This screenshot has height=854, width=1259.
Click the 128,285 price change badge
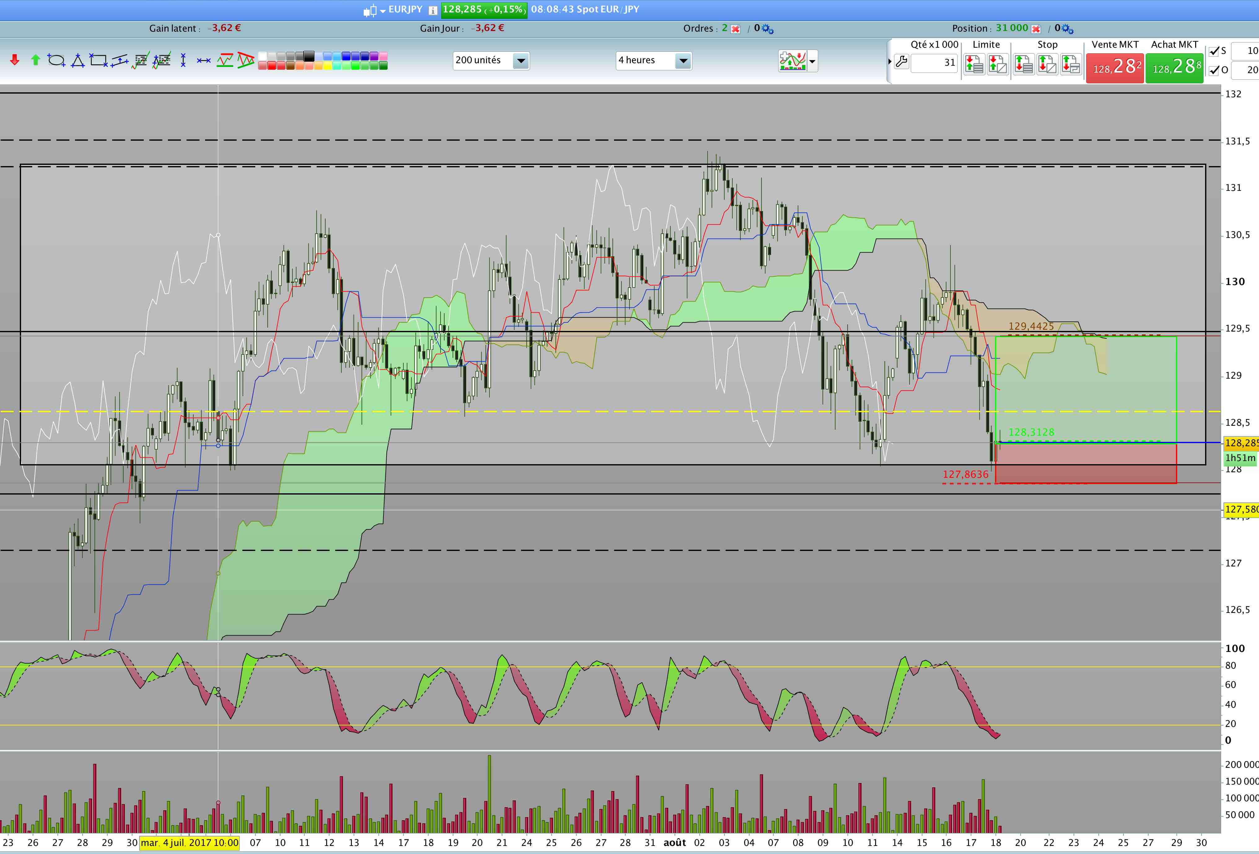pyautogui.click(x=484, y=10)
